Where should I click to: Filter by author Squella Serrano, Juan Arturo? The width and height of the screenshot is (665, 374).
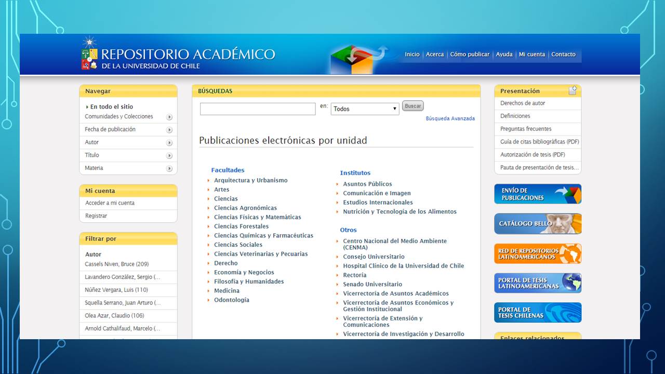[x=123, y=303]
